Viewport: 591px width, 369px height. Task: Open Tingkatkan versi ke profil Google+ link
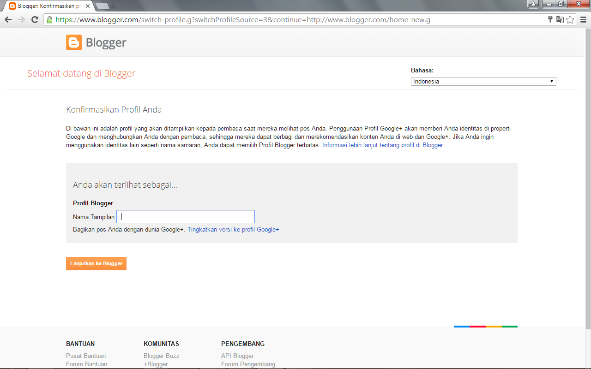233,229
